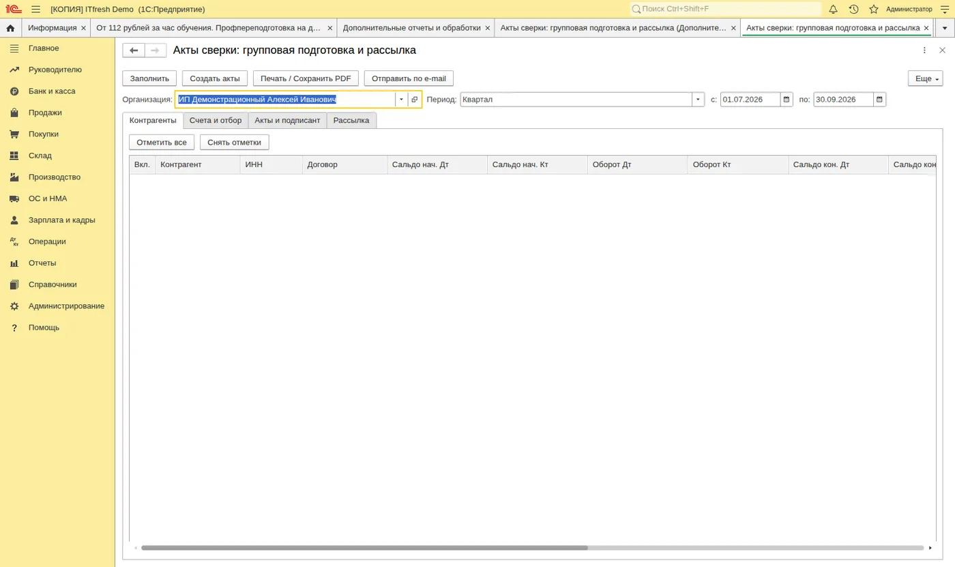This screenshot has width=955, height=567.
Task: Click the Отметить все button
Action: click(162, 143)
